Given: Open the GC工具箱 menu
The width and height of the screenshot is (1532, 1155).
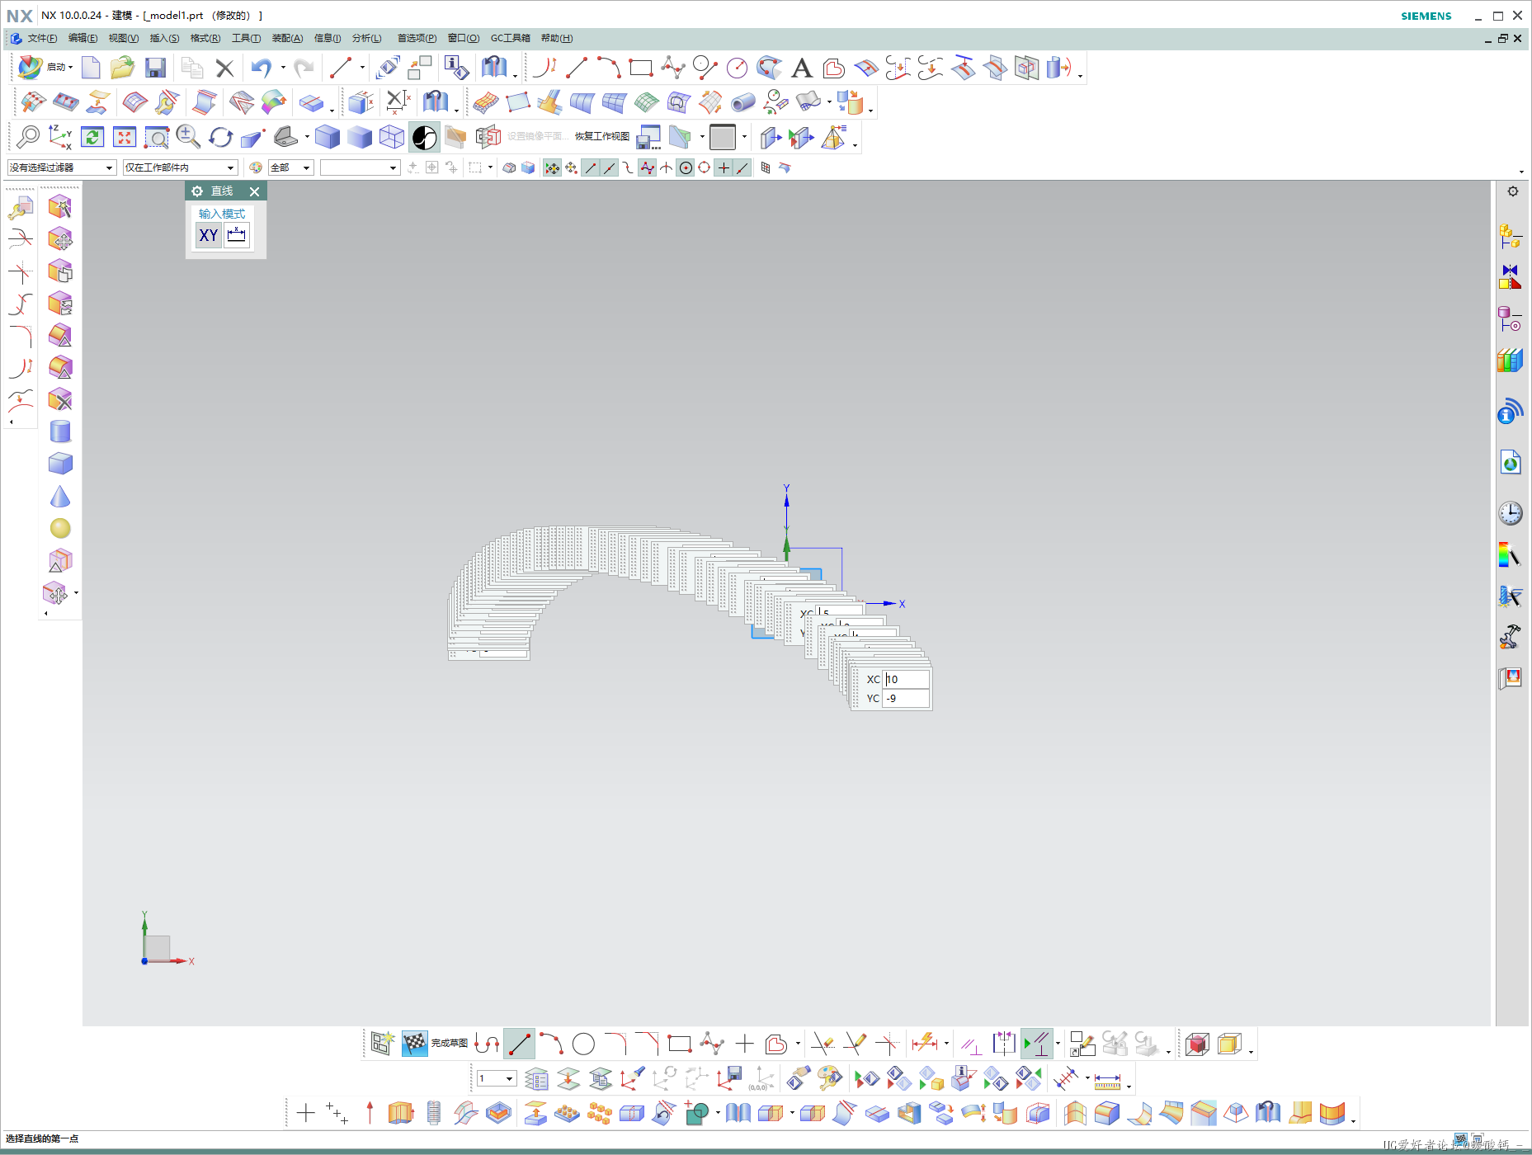Looking at the screenshot, I should [511, 38].
